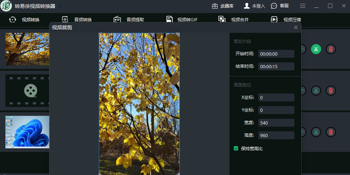
Task: Delete the first video with trash icon
Action: click(x=331, y=49)
